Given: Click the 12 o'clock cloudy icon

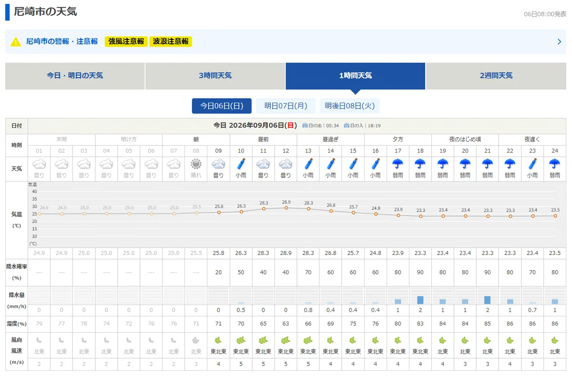Looking at the screenshot, I should [286, 164].
